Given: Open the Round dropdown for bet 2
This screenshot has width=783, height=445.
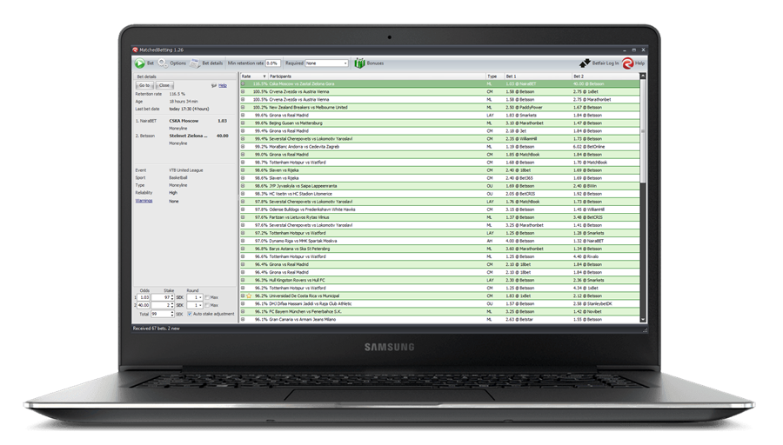Looking at the screenshot, I should [195, 305].
